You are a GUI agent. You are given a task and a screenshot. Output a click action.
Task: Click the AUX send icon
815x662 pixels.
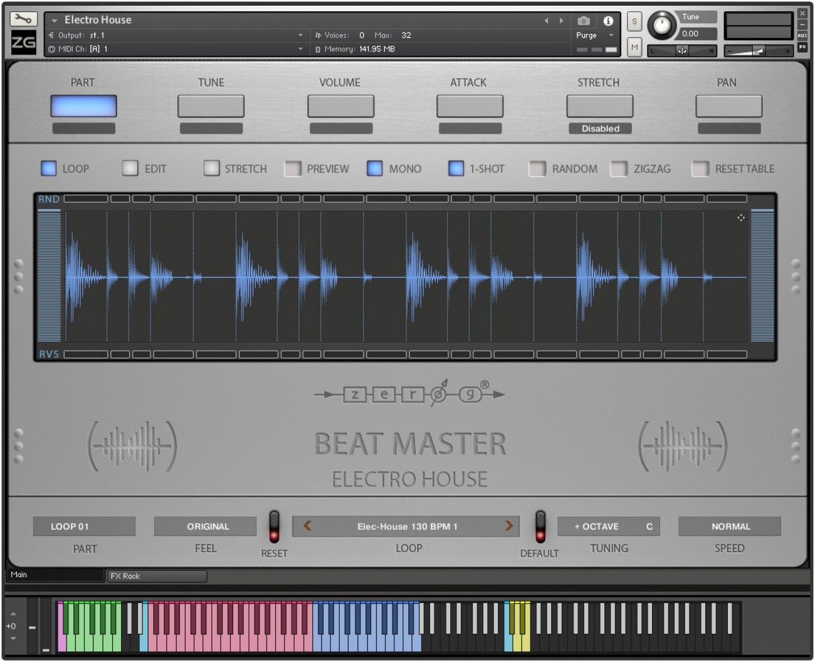coord(803,36)
